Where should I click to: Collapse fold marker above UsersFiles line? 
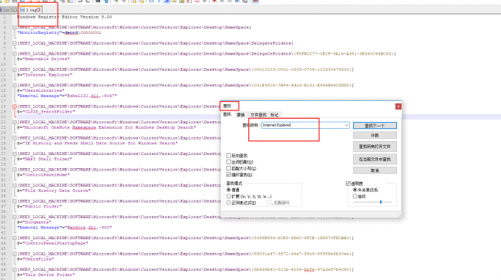15,254
